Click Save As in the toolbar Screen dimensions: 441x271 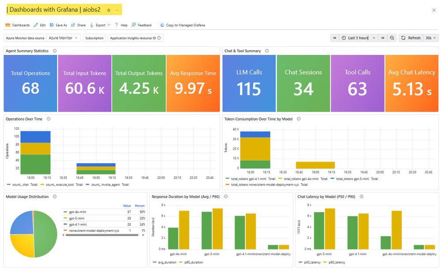tap(58, 25)
